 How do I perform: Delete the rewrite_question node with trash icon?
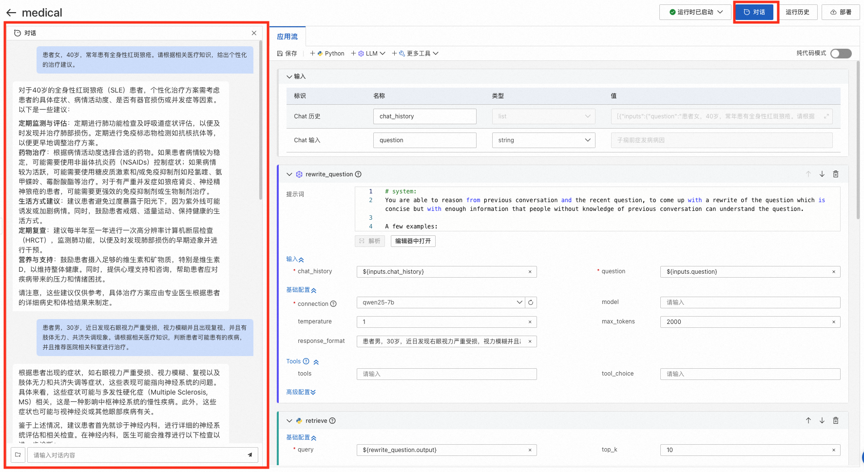[836, 174]
